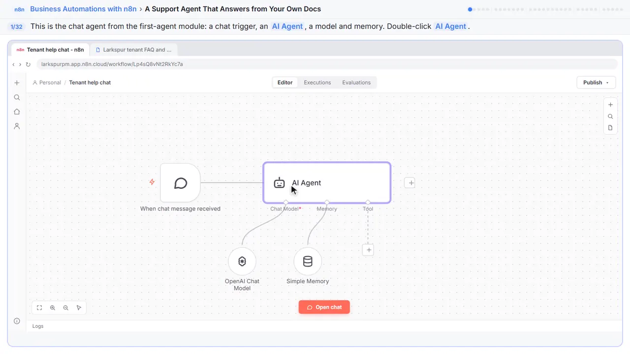This screenshot has height=354, width=630.
Task: Go back in the browser
Action: pyautogui.click(x=13, y=64)
